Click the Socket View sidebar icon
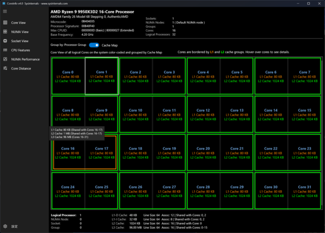Screen dimensions: 325x233 pos(5,41)
